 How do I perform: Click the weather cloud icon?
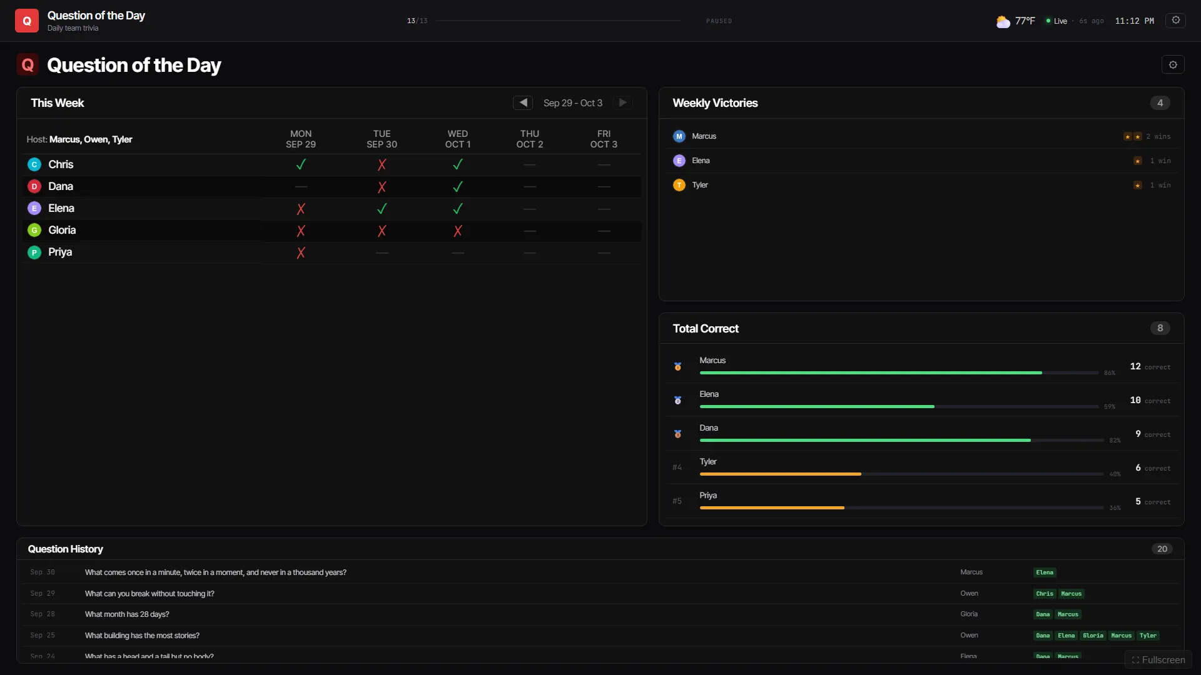(x=1003, y=21)
